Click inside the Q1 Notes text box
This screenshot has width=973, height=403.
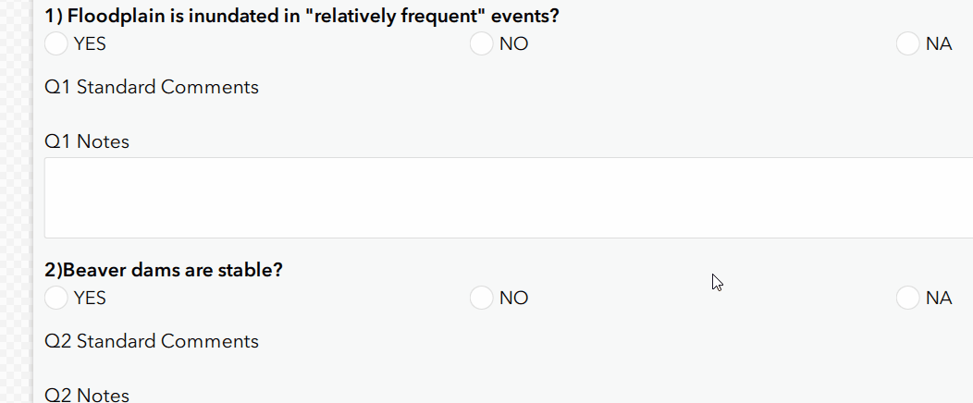click(507, 198)
